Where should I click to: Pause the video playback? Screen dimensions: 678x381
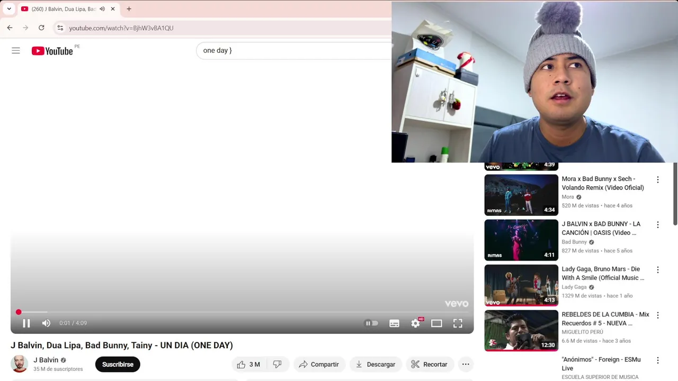pyautogui.click(x=26, y=323)
